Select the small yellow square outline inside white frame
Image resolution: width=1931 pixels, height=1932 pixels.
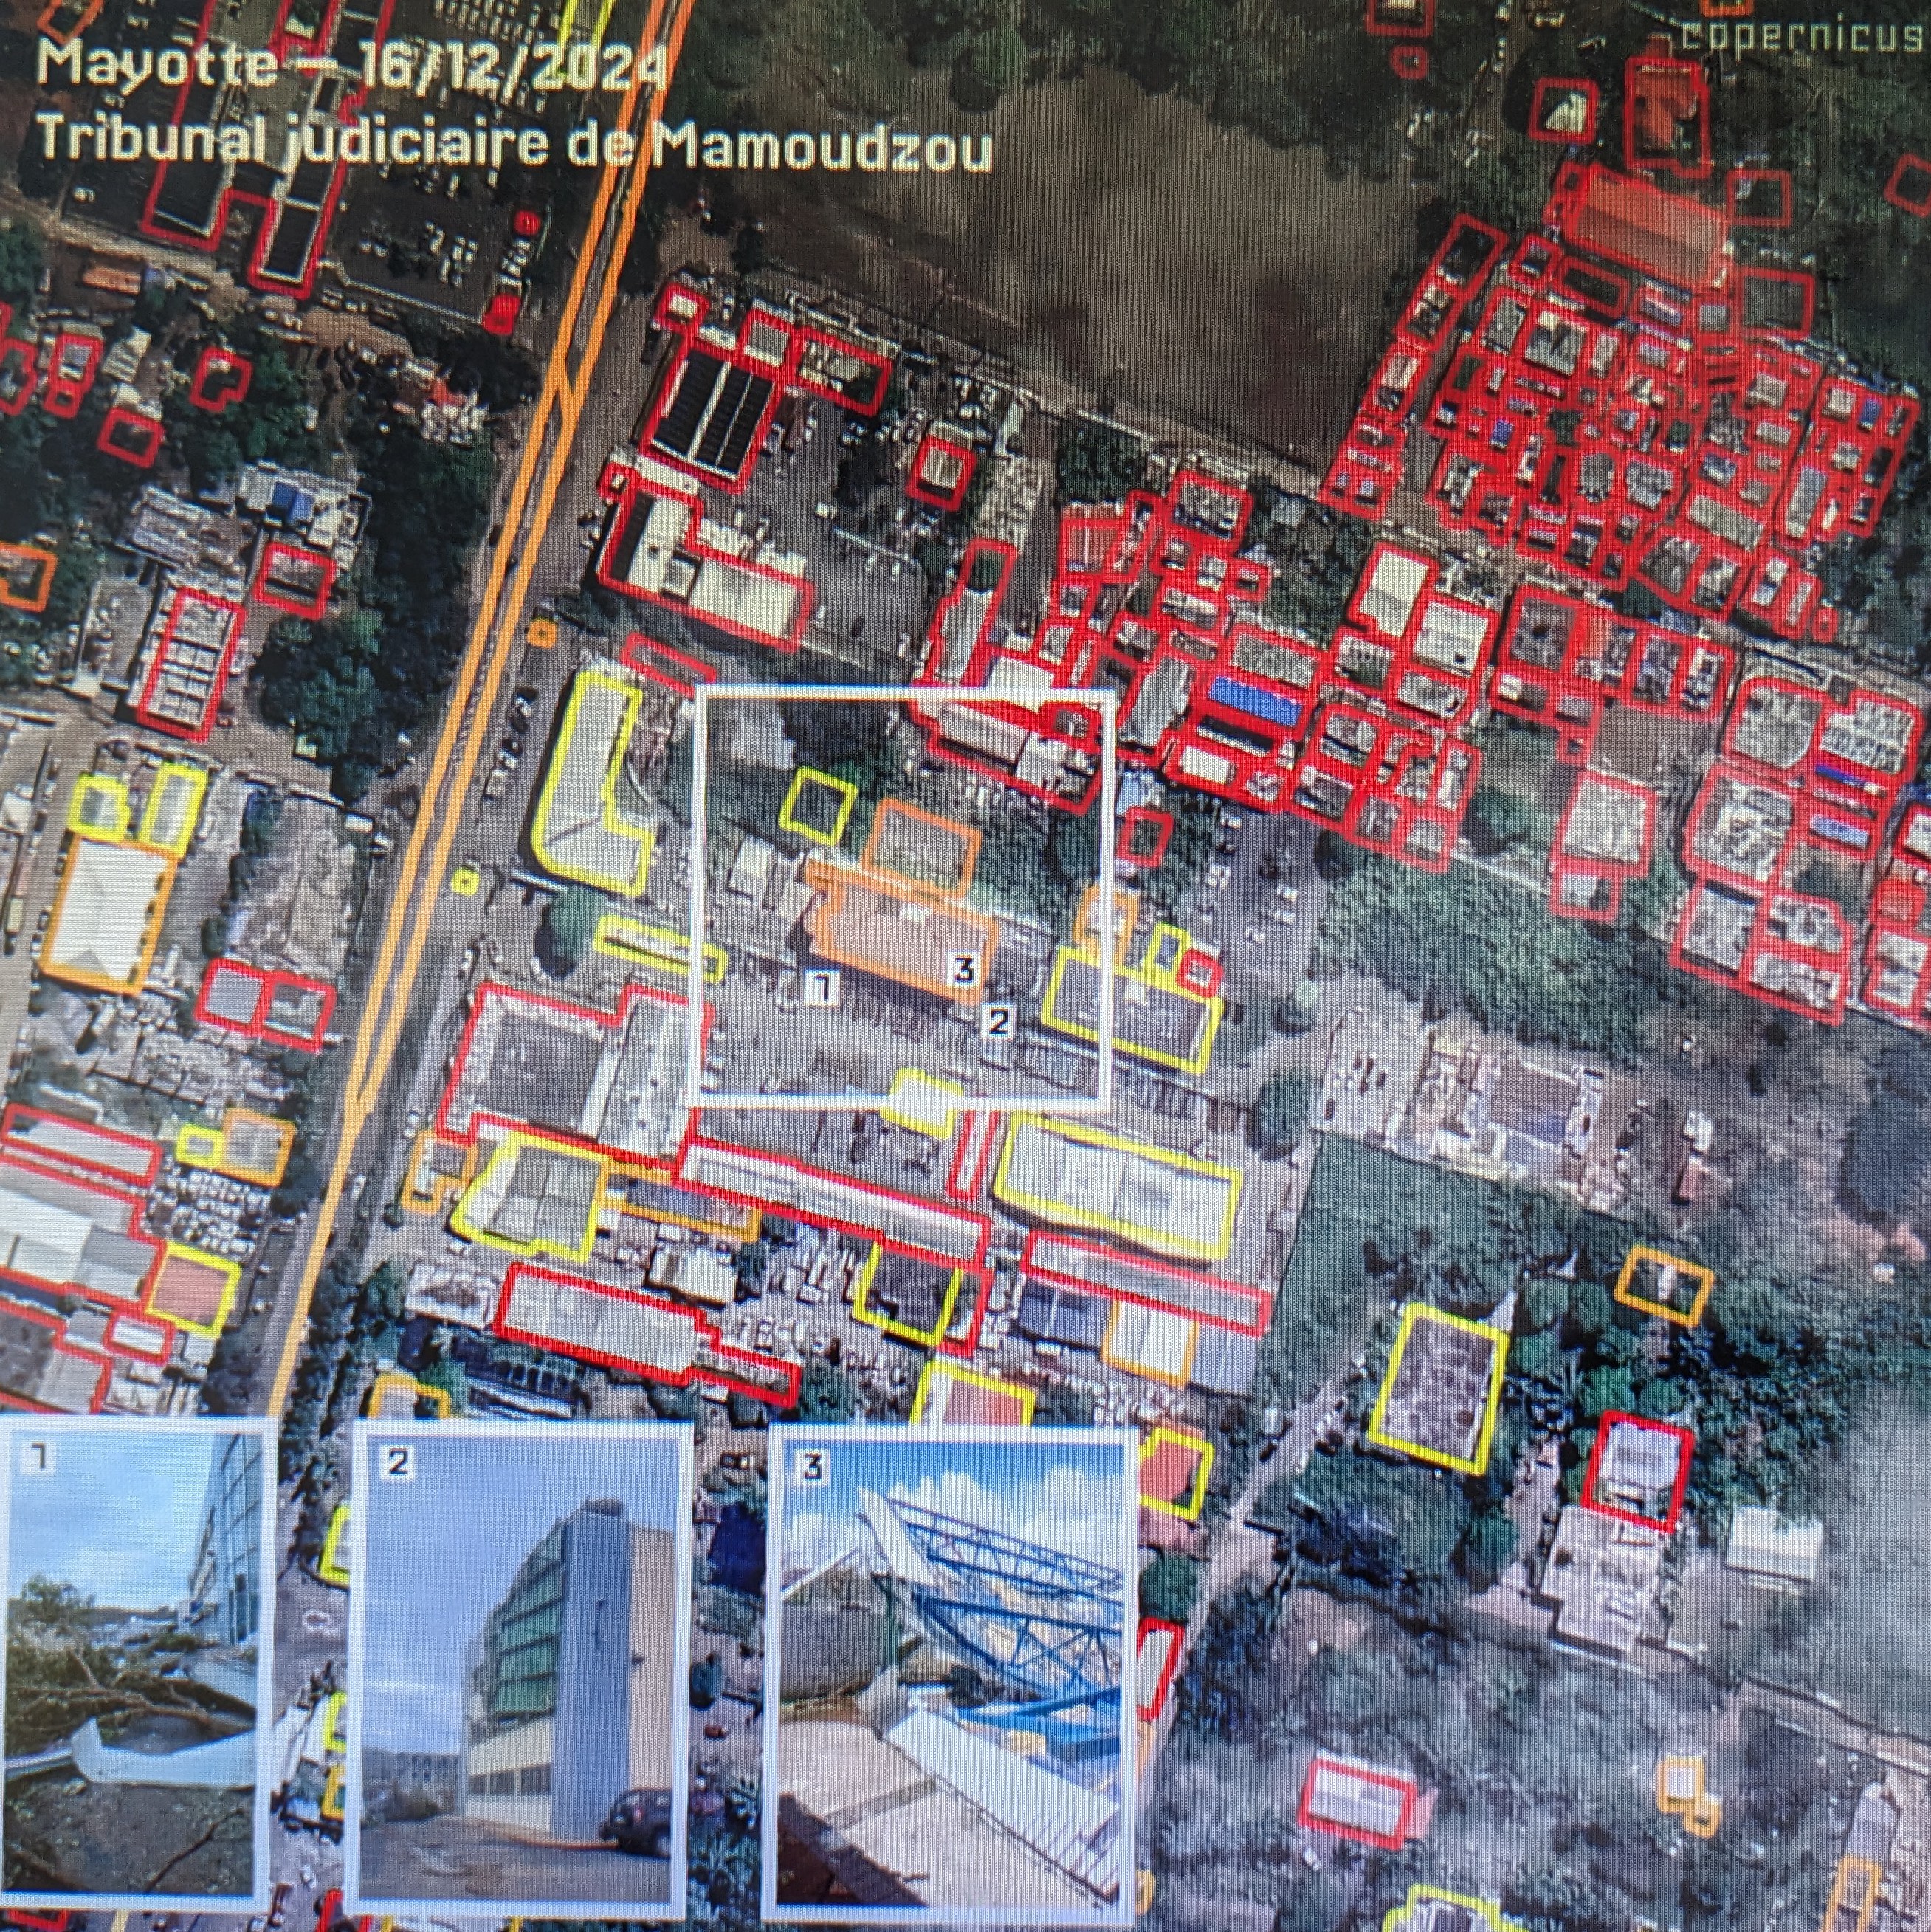(818, 804)
